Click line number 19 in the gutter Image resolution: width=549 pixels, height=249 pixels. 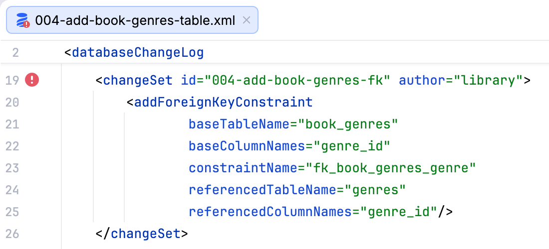(12, 81)
